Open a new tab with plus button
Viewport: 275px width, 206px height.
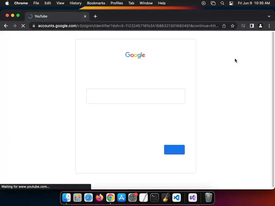[95, 16]
